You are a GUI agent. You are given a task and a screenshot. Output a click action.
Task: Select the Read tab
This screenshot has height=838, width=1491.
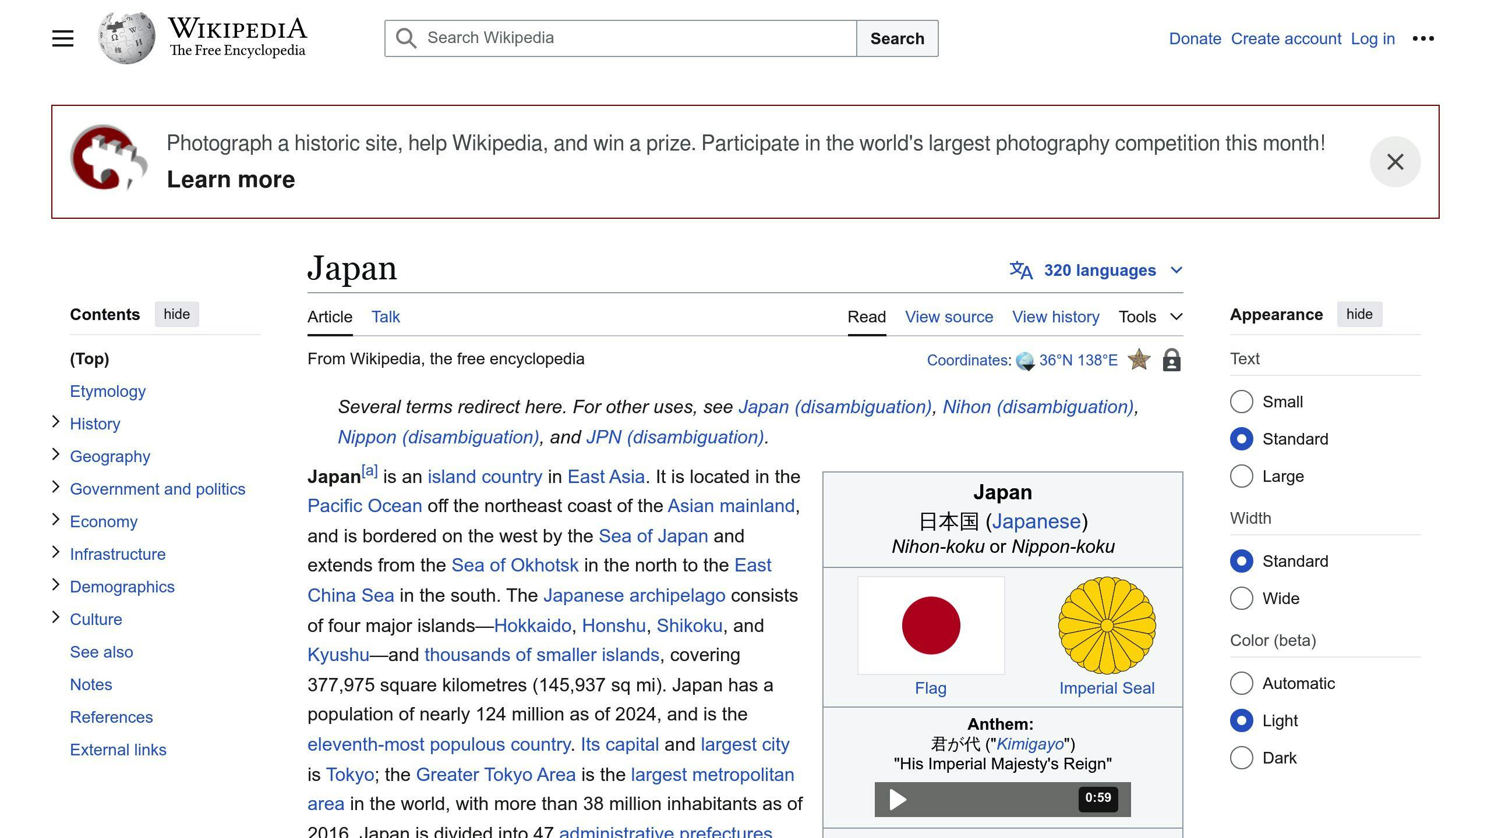(867, 317)
